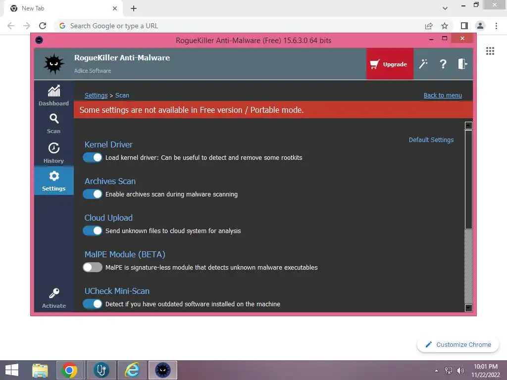Click the exit door icon in header
Viewport: 507px width, 380px height.
pyautogui.click(x=462, y=64)
